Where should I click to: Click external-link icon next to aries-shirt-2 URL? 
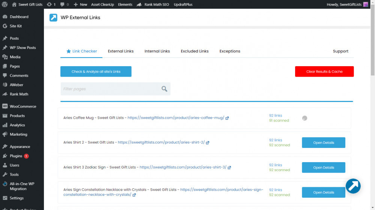207,142
